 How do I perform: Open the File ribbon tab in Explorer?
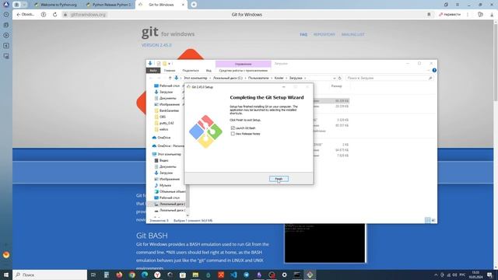pos(153,71)
